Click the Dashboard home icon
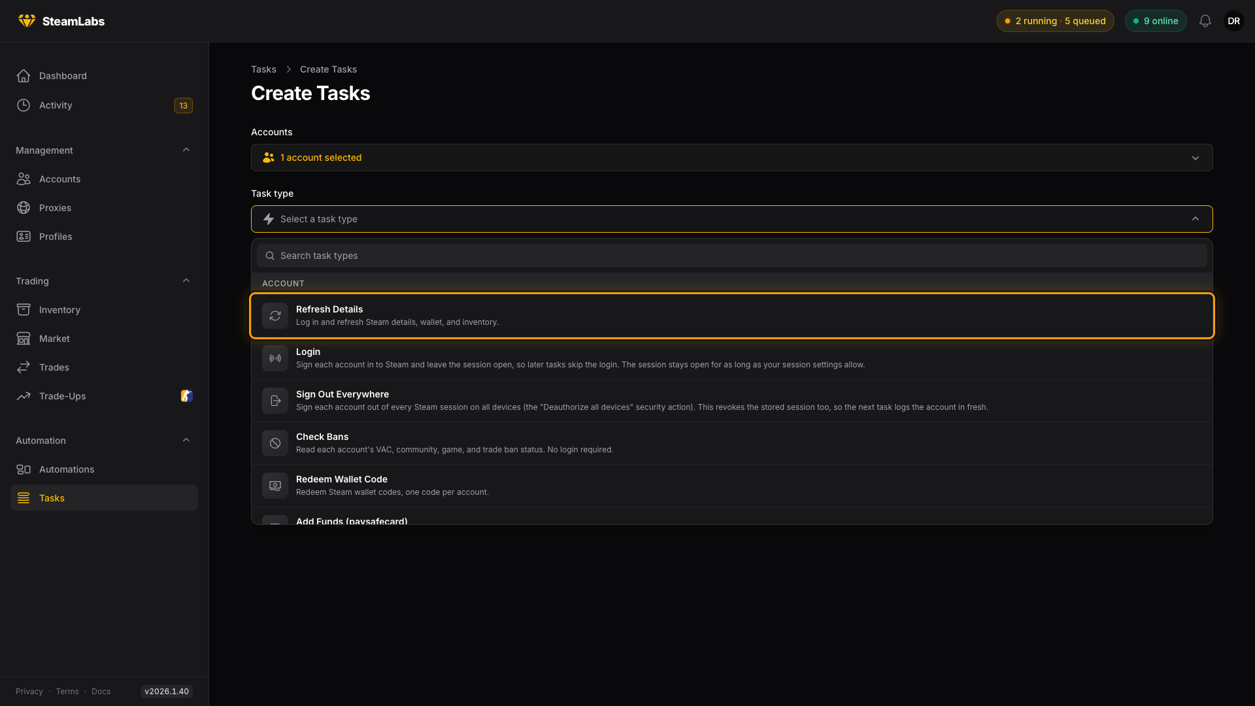Screen dimensions: 1255x706 tap(24, 76)
